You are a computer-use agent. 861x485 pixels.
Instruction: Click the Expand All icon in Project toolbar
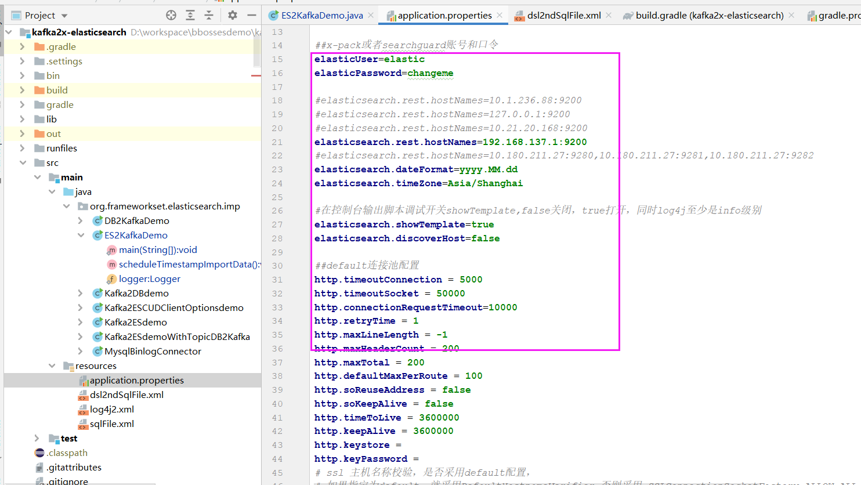190,15
